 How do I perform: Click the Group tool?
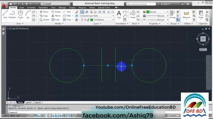[x=172, y=15]
